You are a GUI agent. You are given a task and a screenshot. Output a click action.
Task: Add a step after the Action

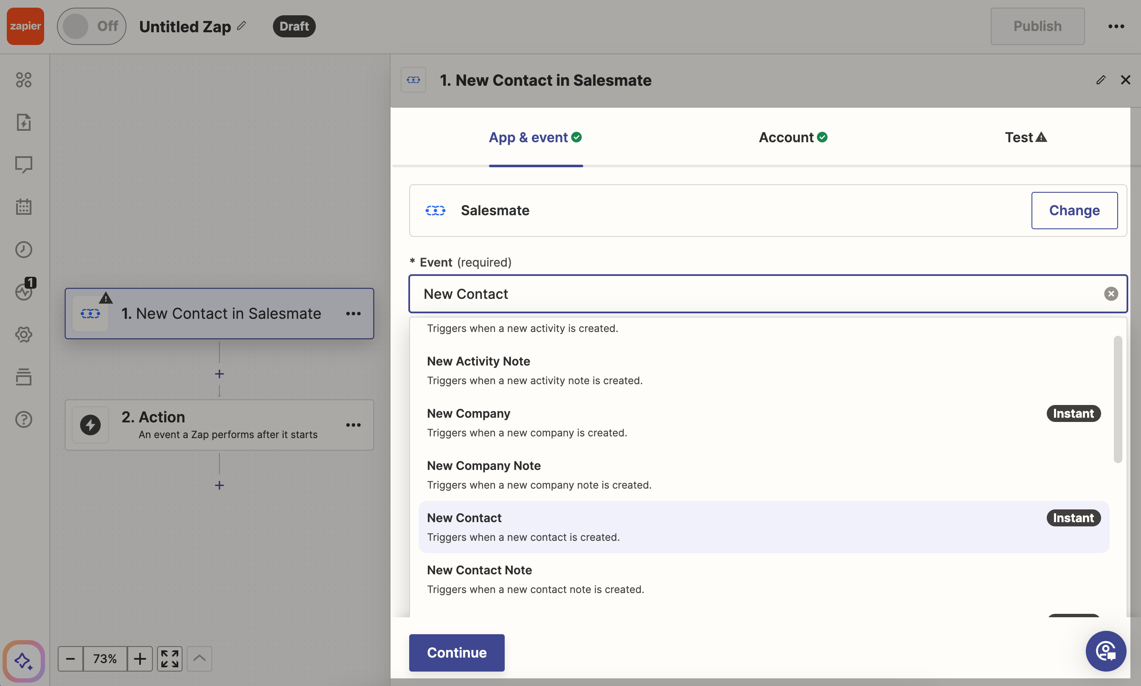pyautogui.click(x=219, y=485)
